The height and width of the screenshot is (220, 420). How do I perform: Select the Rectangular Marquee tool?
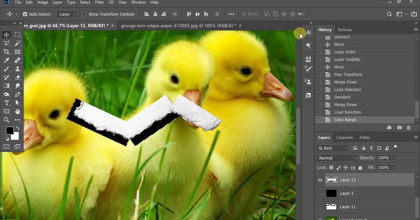point(17,35)
